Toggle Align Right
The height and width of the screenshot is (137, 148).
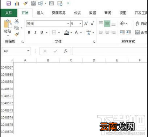point(114,32)
